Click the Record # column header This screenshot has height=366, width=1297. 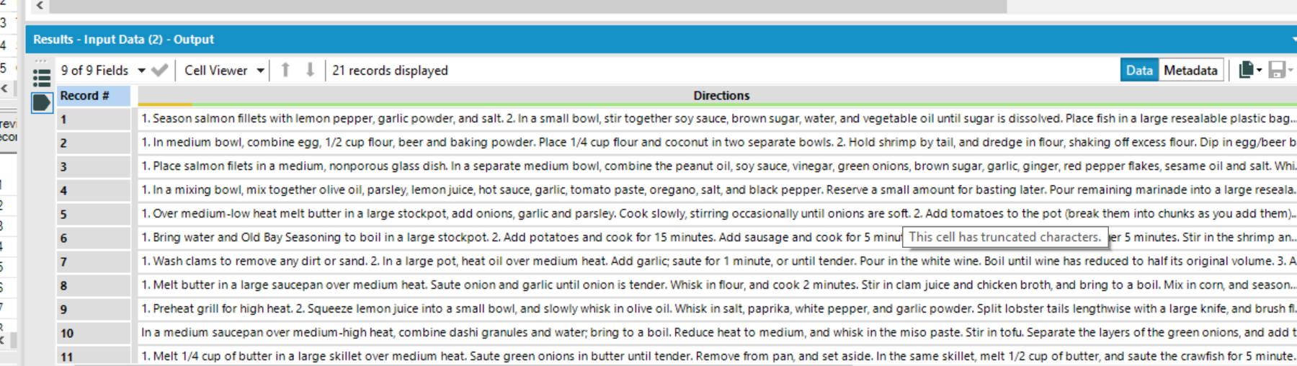[x=94, y=95]
